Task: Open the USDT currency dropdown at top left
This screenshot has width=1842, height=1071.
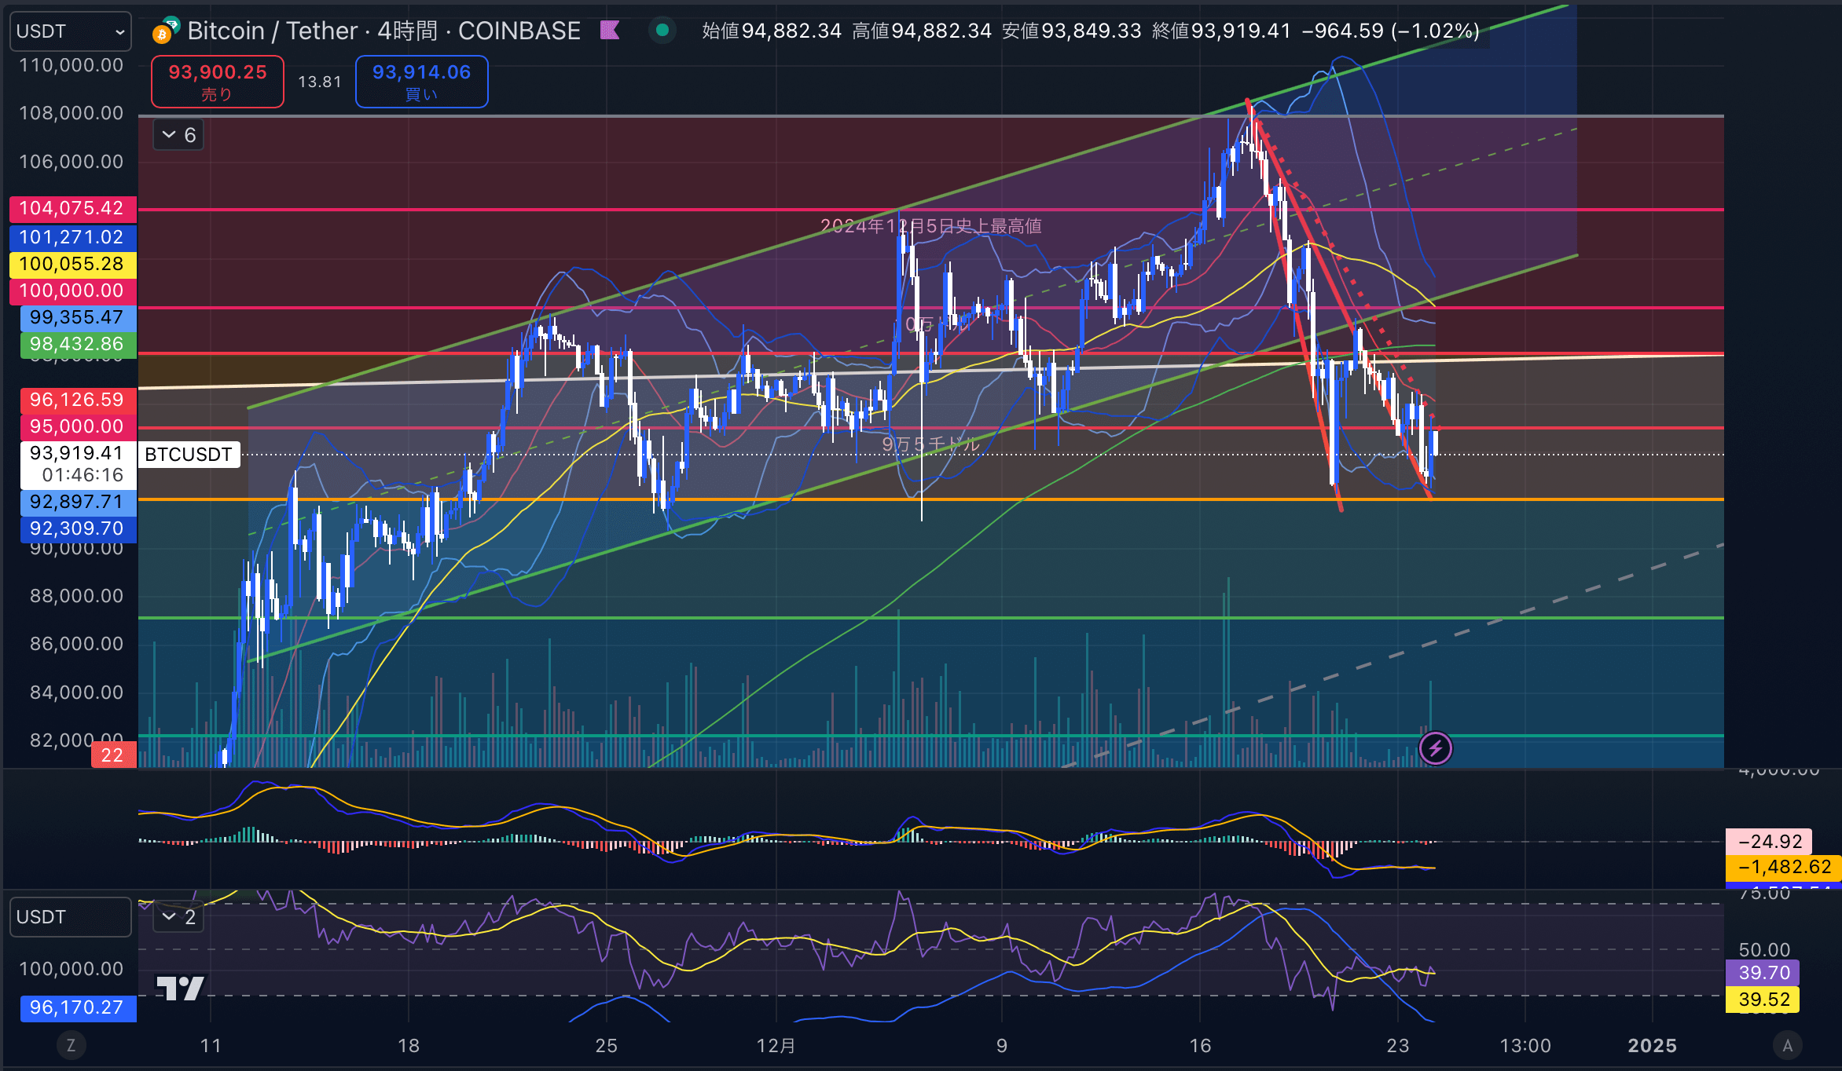Action: click(x=71, y=31)
